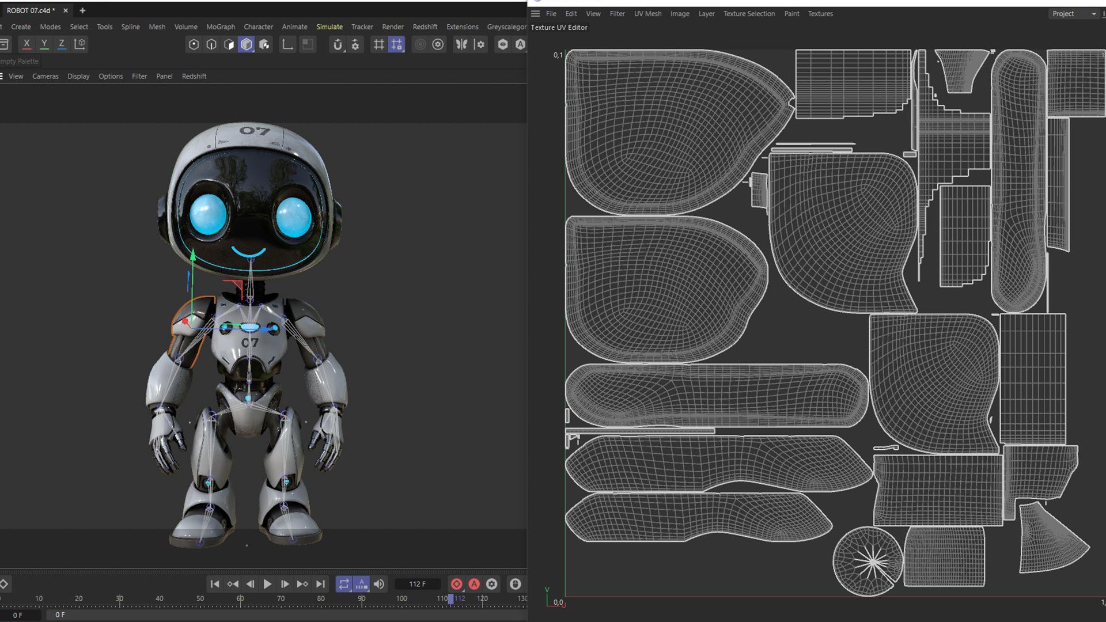Open the Texture Selection menu
This screenshot has width=1106, height=622.
749,14
